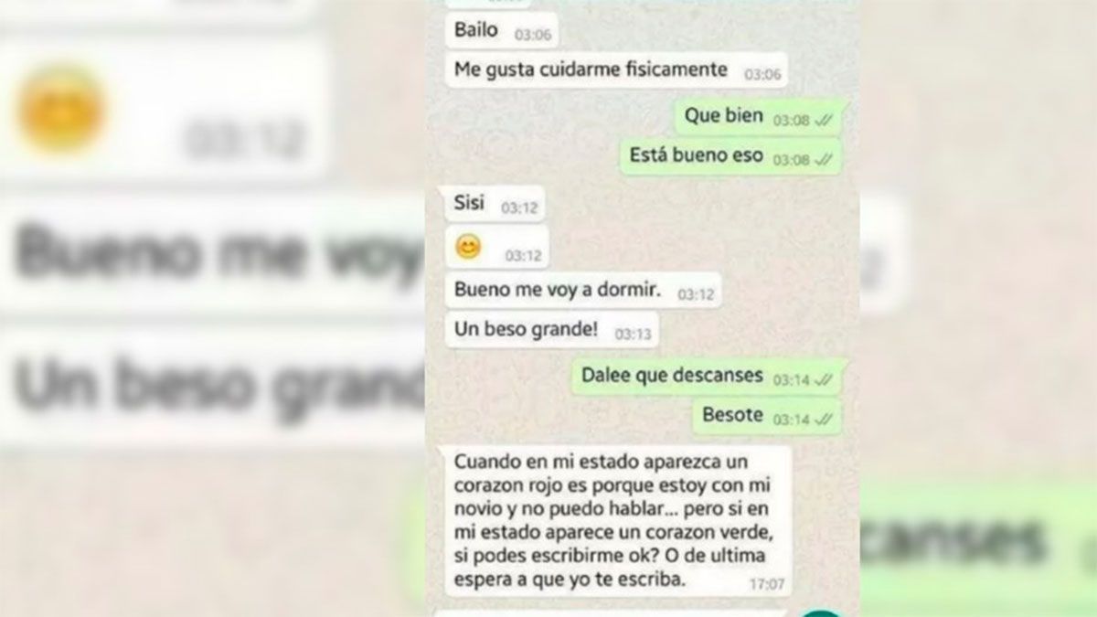Select the 'Bailo' message bubble

click(500, 31)
